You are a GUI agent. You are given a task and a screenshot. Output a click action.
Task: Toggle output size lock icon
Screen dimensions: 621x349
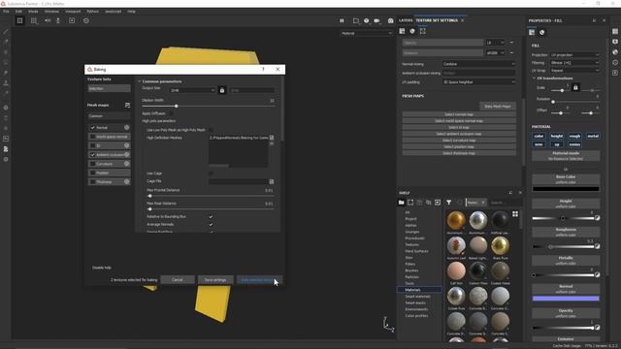[x=222, y=90]
